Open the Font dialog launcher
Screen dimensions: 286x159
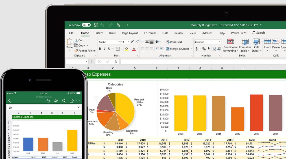(138, 56)
